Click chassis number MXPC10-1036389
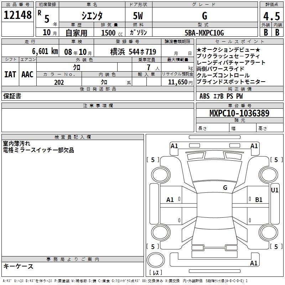 tap(239, 113)
